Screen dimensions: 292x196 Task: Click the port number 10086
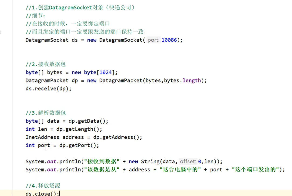click(x=169, y=40)
